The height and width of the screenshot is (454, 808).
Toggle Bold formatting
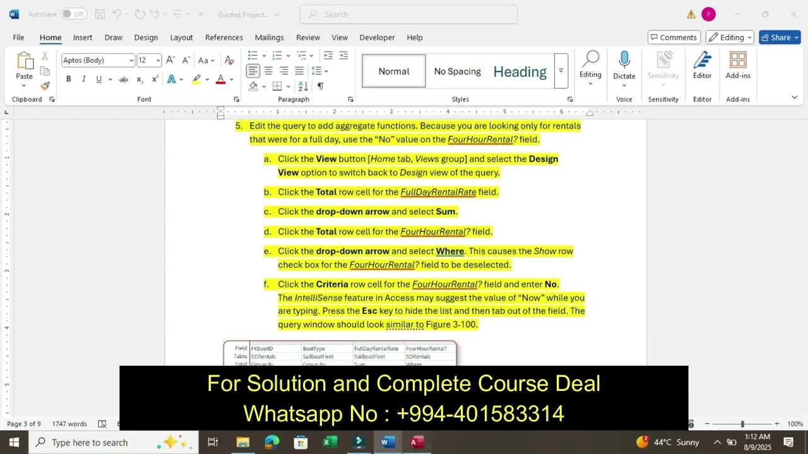(68, 79)
